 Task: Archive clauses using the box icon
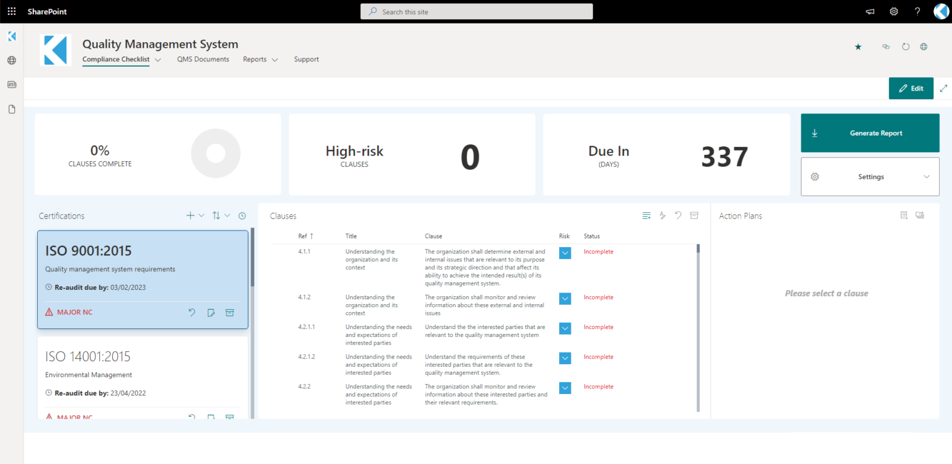(694, 215)
